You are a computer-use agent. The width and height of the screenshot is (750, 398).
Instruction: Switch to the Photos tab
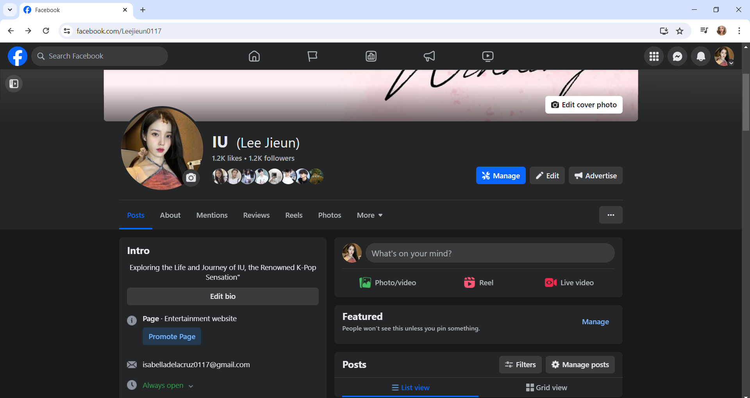pyautogui.click(x=330, y=215)
